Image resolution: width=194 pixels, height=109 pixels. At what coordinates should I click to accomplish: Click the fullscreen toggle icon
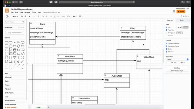(x=184, y=16)
